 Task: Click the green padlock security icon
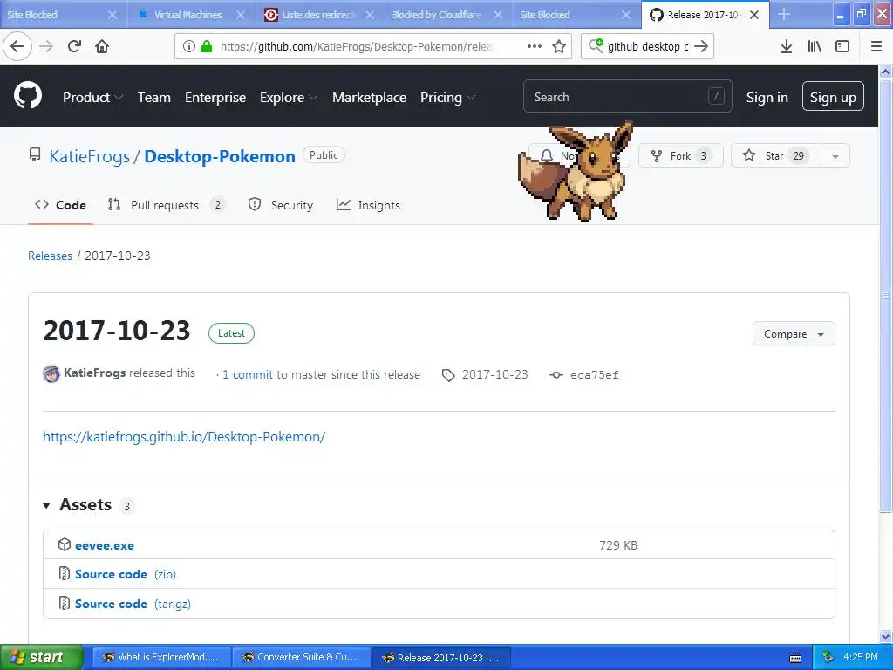click(x=206, y=46)
